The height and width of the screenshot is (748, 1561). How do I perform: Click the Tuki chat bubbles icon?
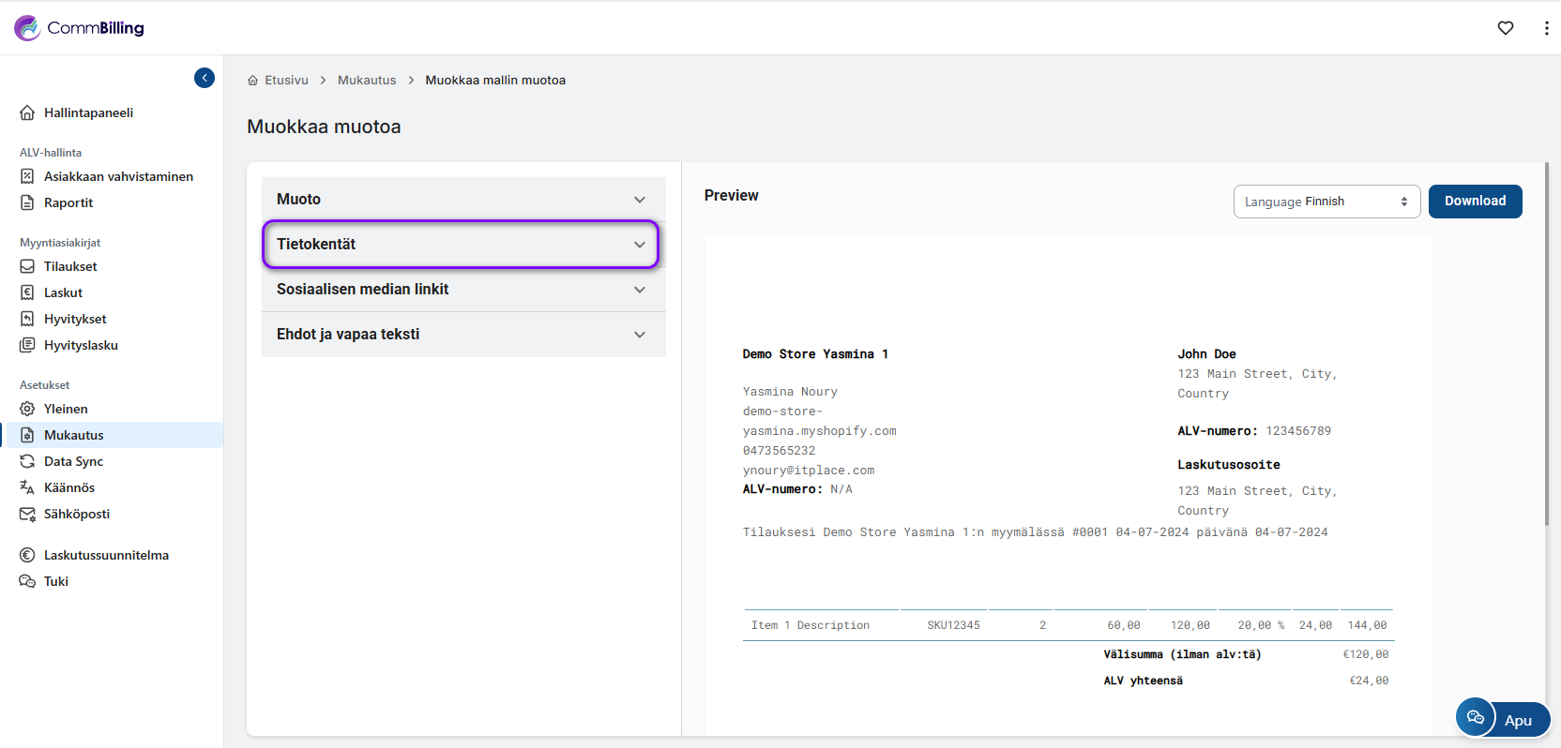pos(27,581)
